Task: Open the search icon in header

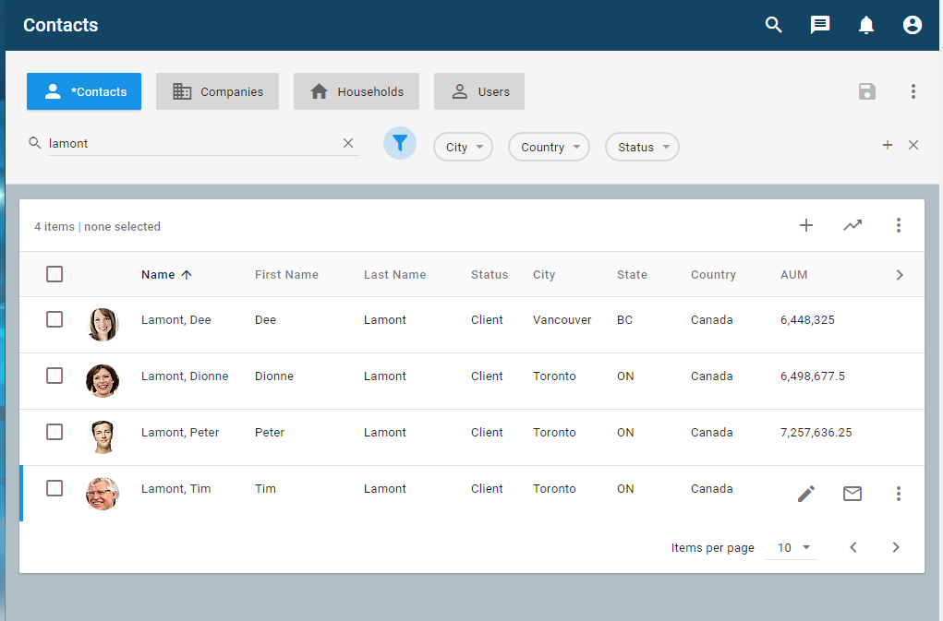Action: (x=774, y=25)
